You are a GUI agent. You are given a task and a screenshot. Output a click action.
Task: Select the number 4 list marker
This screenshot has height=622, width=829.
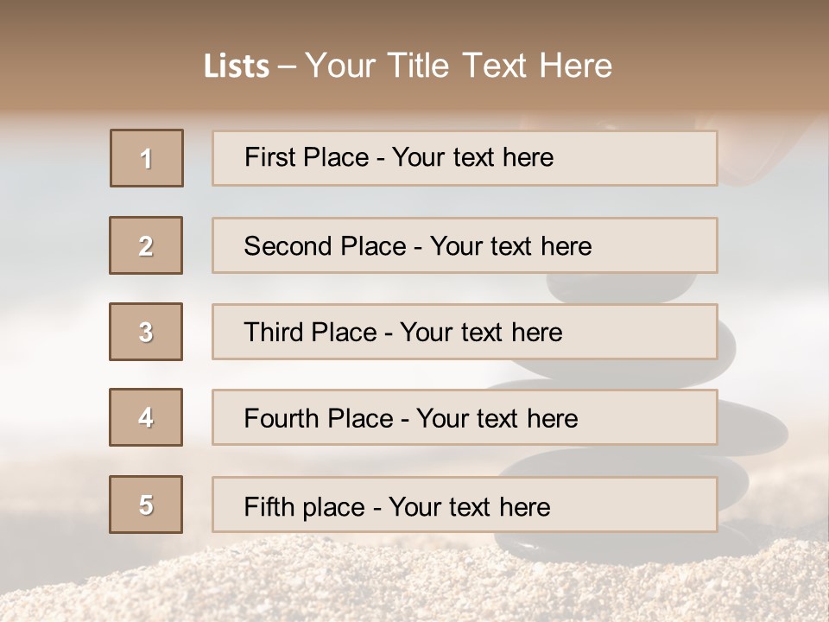pos(146,417)
